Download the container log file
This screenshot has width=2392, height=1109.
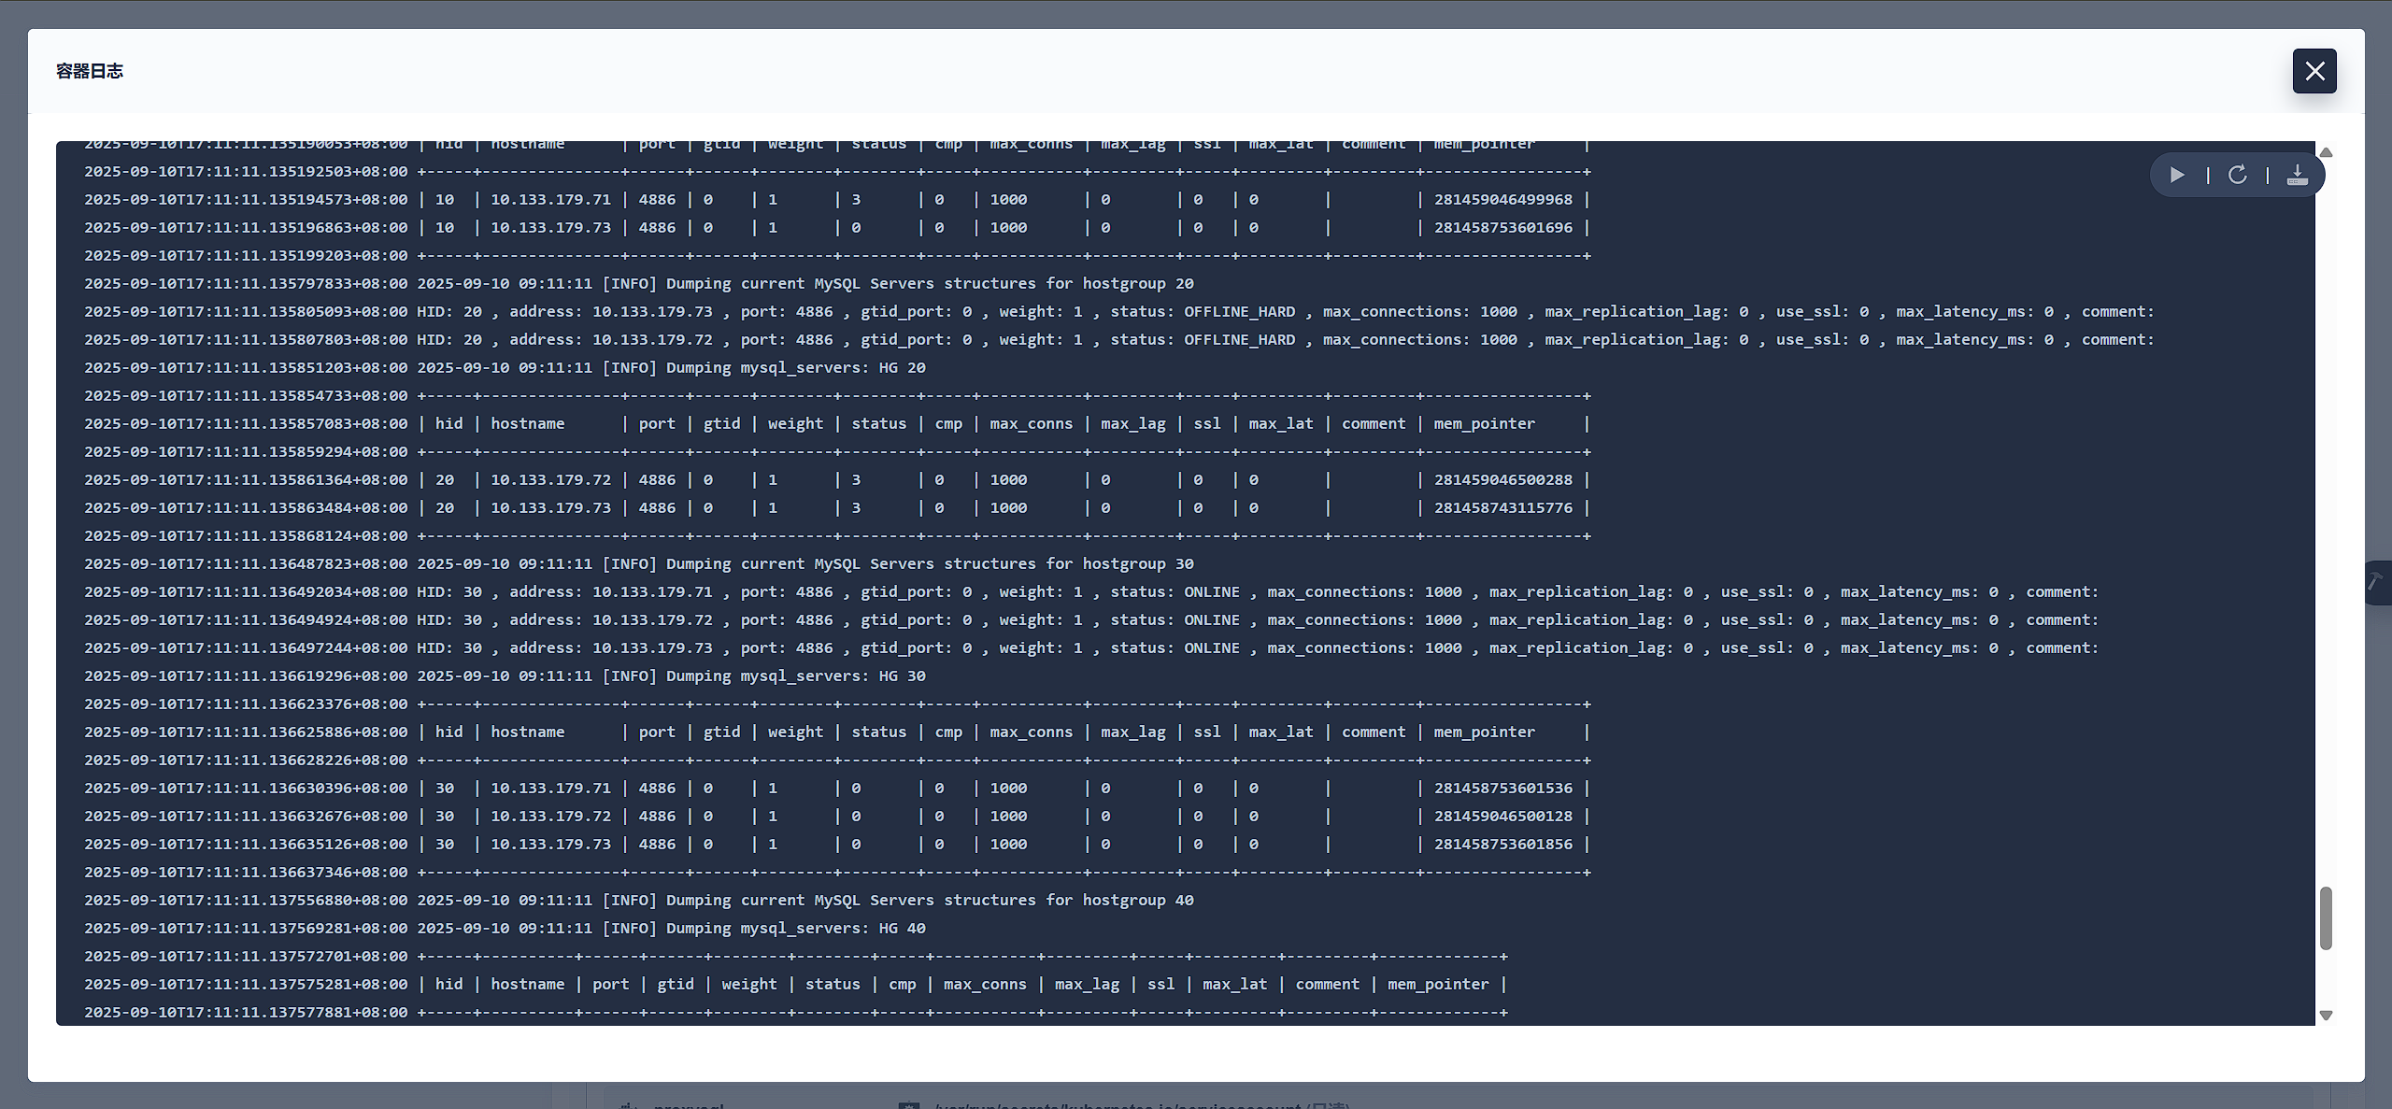point(2297,175)
